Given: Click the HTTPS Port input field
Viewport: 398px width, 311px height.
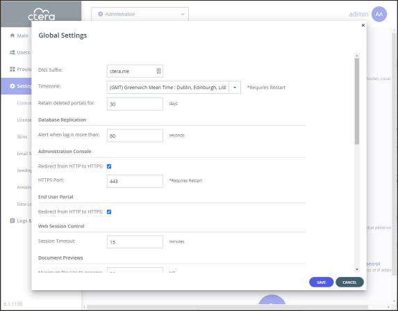Looking at the screenshot, I should pyautogui.click(x=135, y=181).
